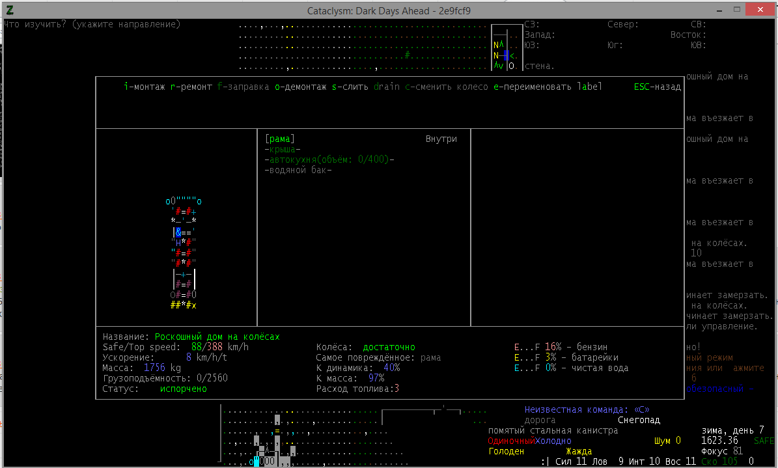
Task: Close the Cataclysm: Dark Days Ahead window
Action: pos(760,9)
